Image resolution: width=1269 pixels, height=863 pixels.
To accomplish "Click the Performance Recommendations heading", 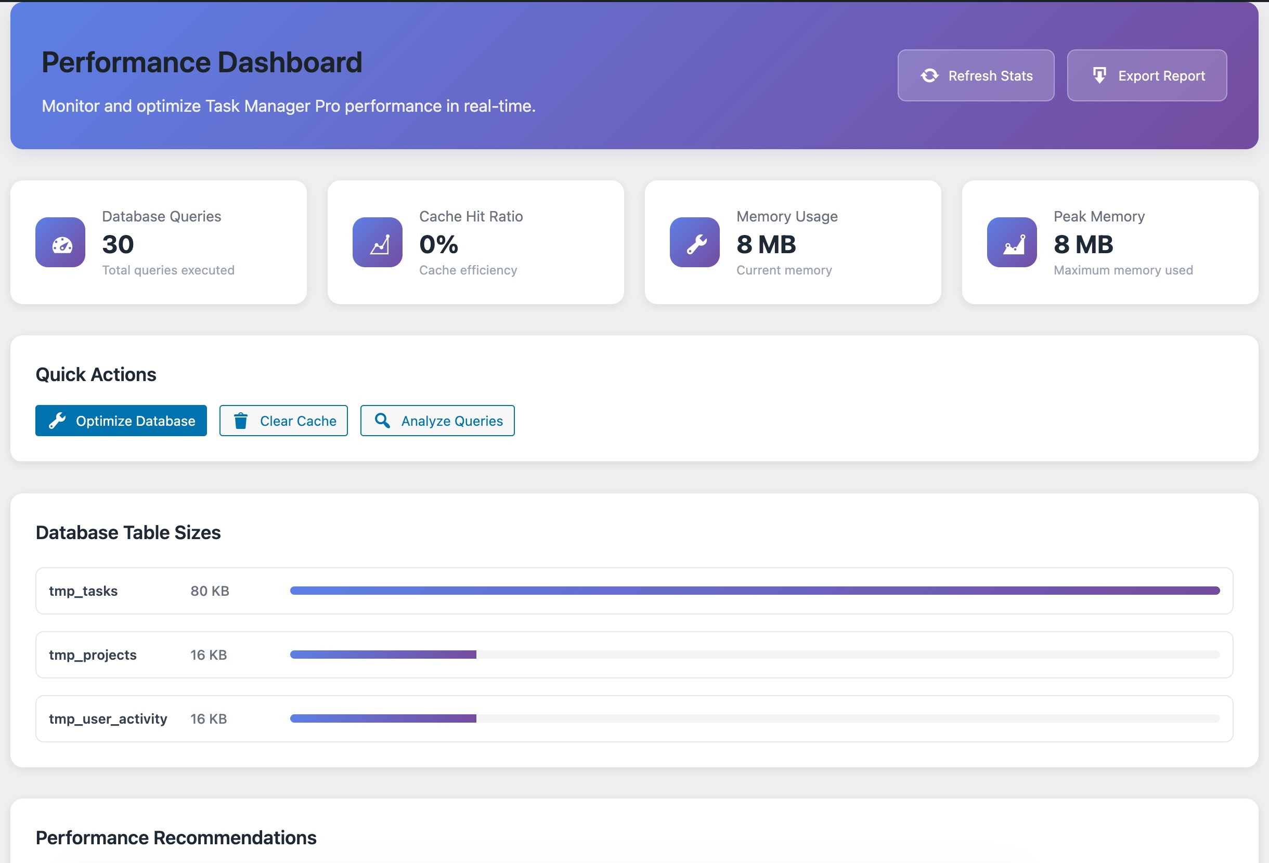I will click(x=175, y=838).
